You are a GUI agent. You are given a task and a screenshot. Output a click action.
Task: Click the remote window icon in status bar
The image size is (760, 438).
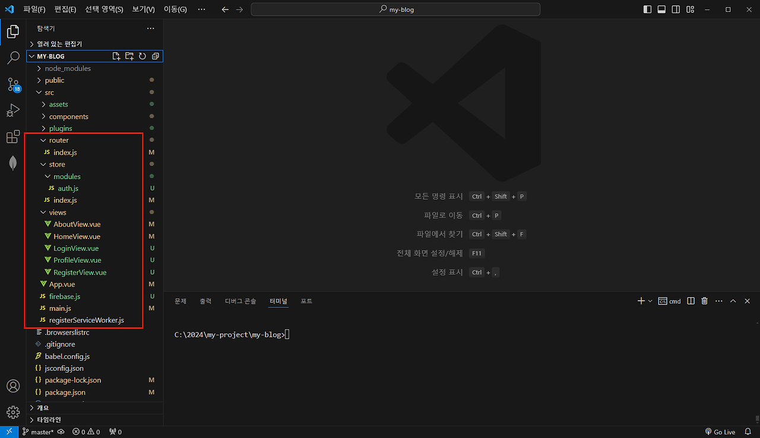pyautogui.click(x=9, y=432)
